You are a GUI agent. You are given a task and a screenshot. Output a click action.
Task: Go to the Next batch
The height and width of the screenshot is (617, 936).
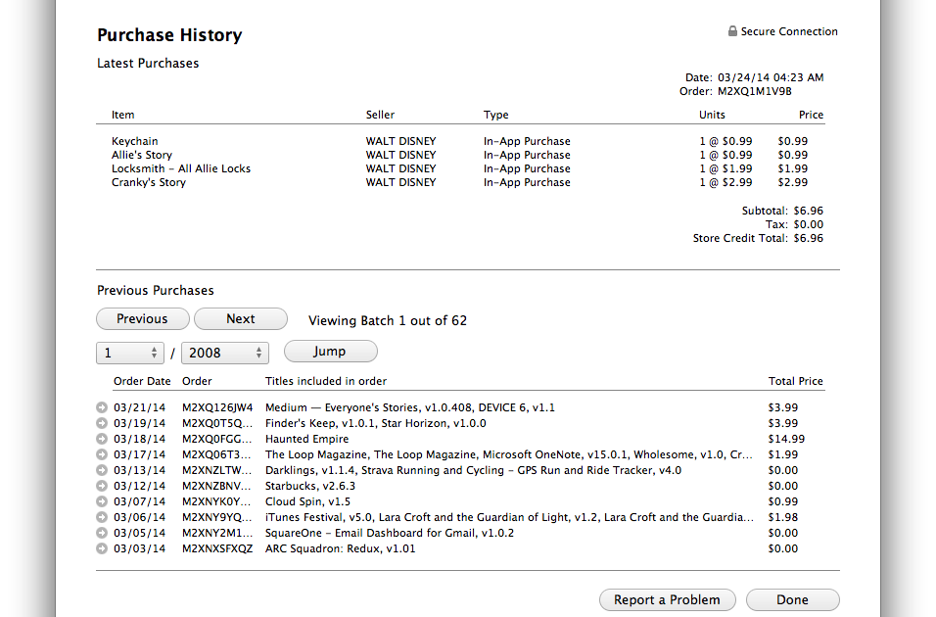click(241, 319)
